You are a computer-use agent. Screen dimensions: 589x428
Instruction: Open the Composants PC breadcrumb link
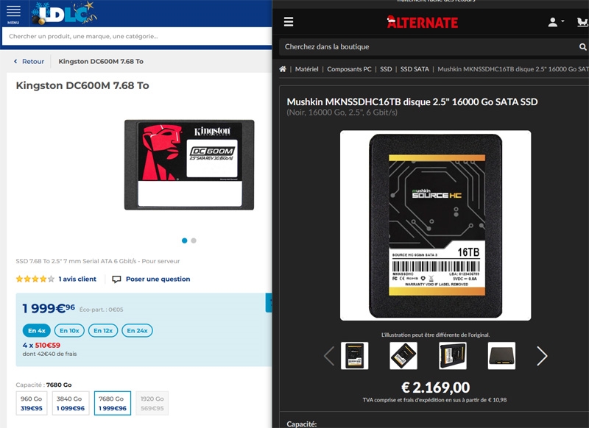349,69
